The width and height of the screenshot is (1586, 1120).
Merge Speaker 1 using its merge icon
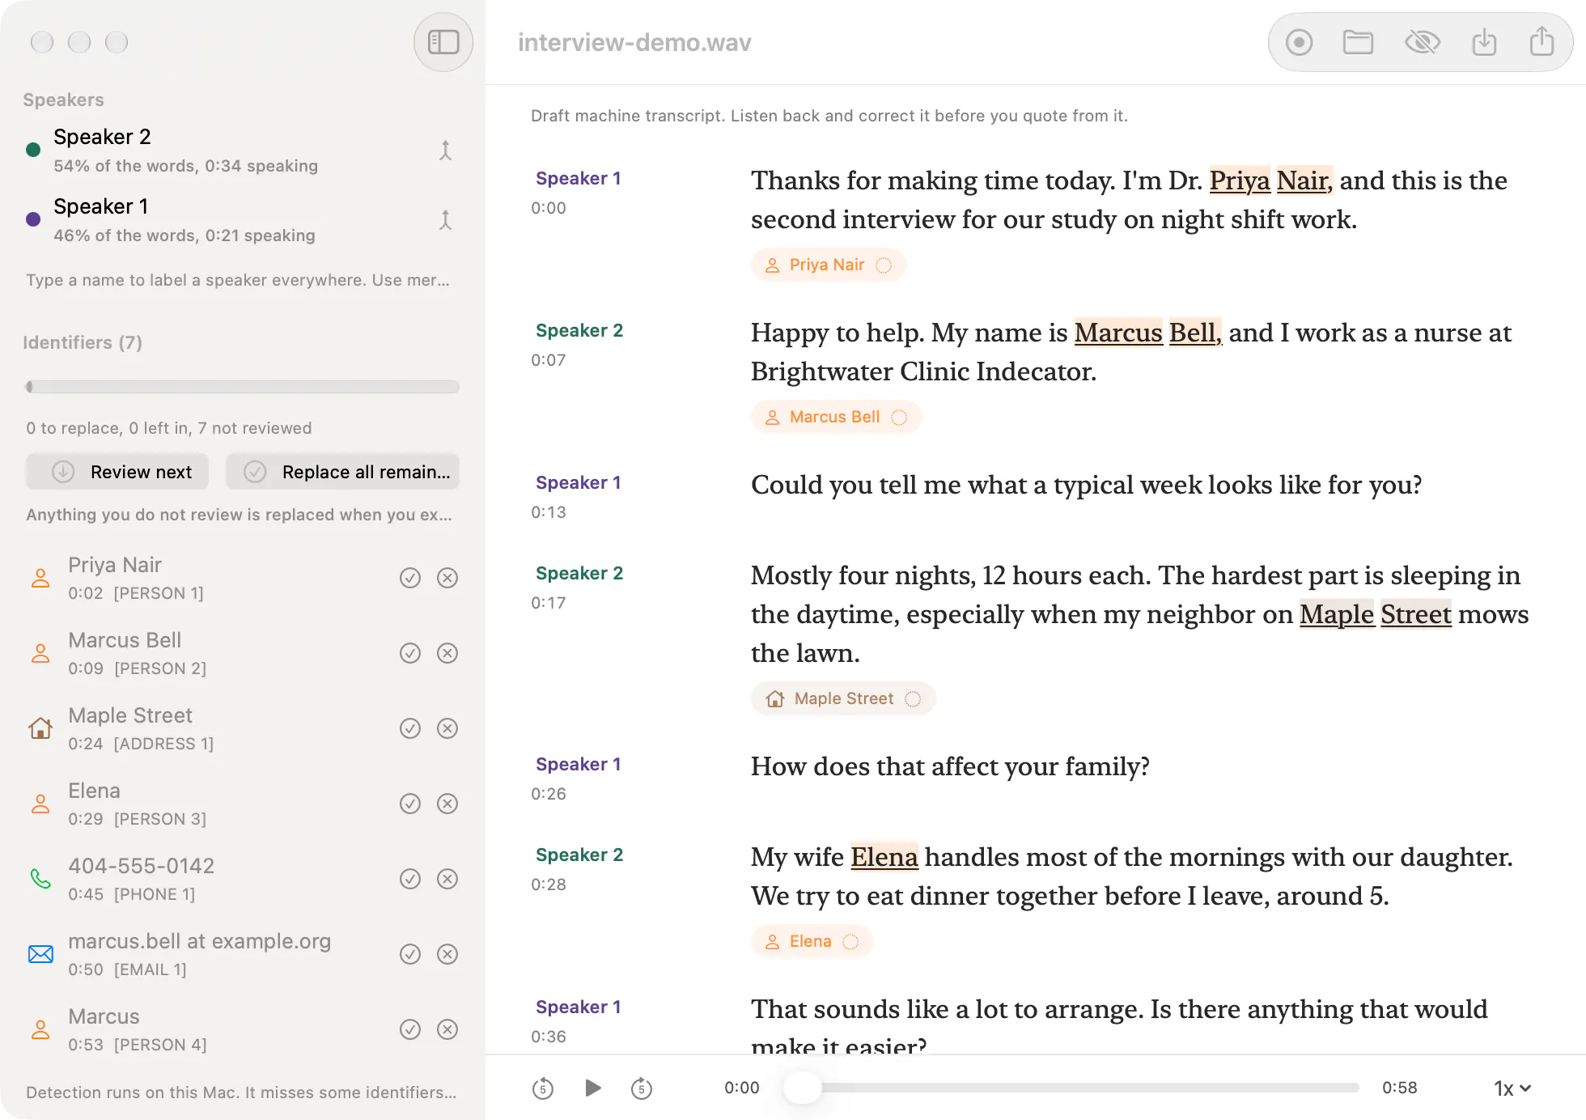coord(445,220)
